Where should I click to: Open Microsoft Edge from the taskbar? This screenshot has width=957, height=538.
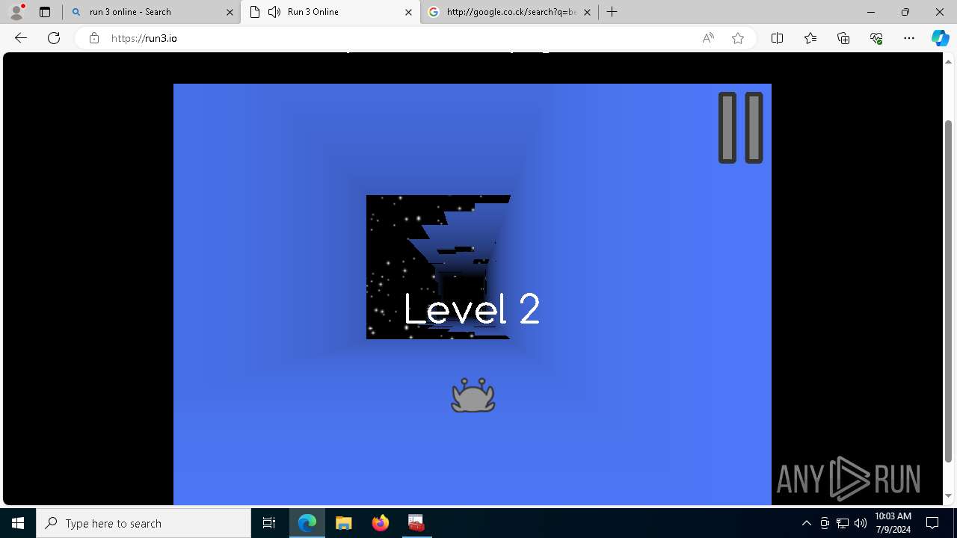point(307,523)
